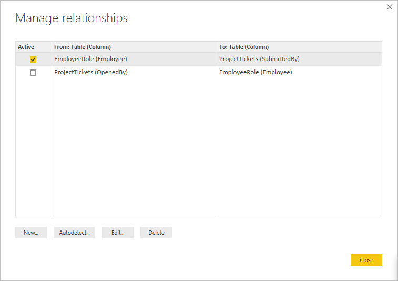Image resolution: width=398 pixels, height=281 pixels.
Task: Click empty area of the To column
Action: click(x=299, y=147)
